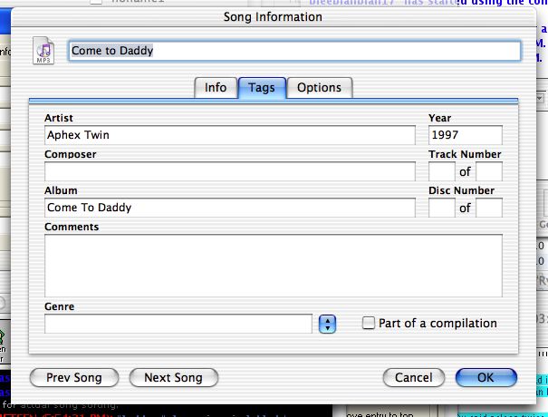Click the MP3 file icon
The width and height of the screenshot is (548, 417).
pos(43,51)
